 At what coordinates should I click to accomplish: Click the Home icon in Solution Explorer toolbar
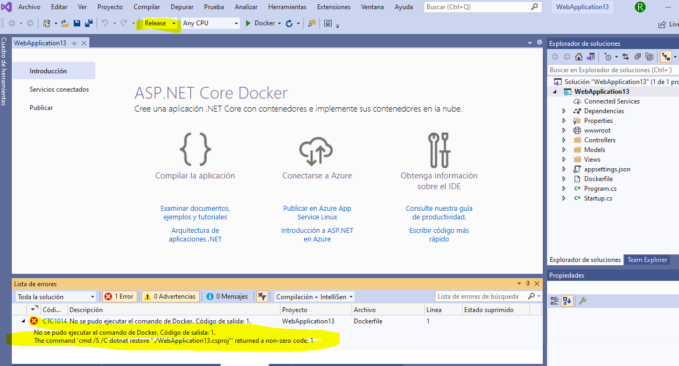coord(578,56)
